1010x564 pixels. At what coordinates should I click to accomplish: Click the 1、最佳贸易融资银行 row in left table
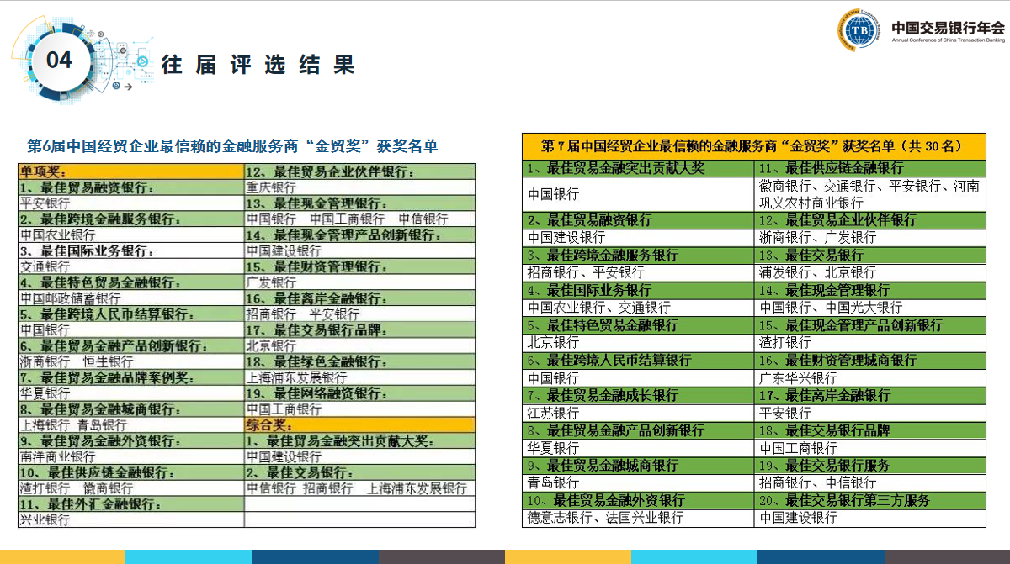coord(130,187)
